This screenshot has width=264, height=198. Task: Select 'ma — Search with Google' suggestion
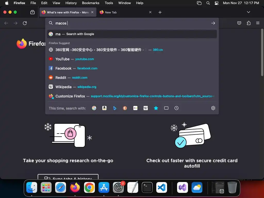point(132,34)
